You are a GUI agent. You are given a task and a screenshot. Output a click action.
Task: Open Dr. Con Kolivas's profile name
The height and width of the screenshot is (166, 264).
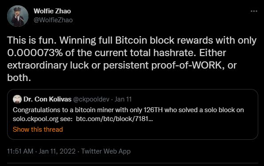47,99
